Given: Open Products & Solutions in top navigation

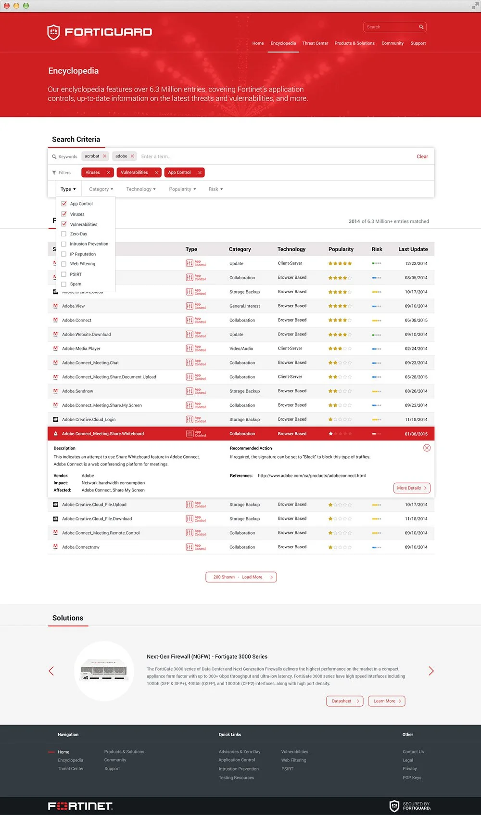Looking at the screenshot, I should 354,43.
